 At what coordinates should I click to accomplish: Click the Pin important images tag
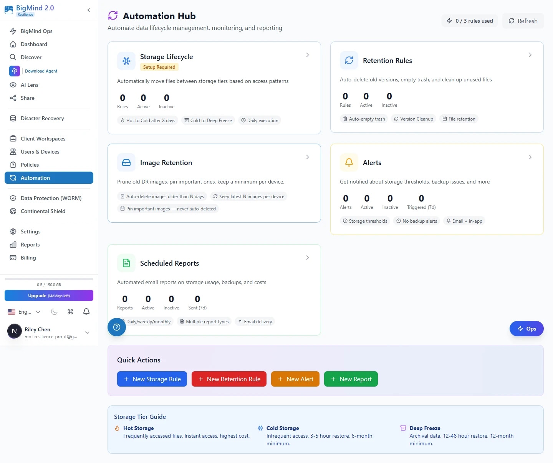pos(168,209)
